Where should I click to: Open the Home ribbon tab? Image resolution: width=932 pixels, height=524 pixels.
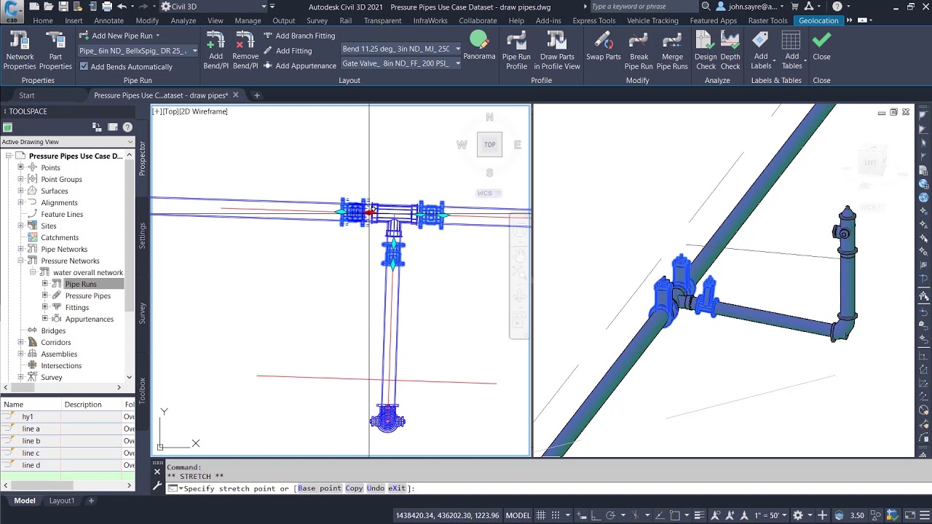click(43, 20)
